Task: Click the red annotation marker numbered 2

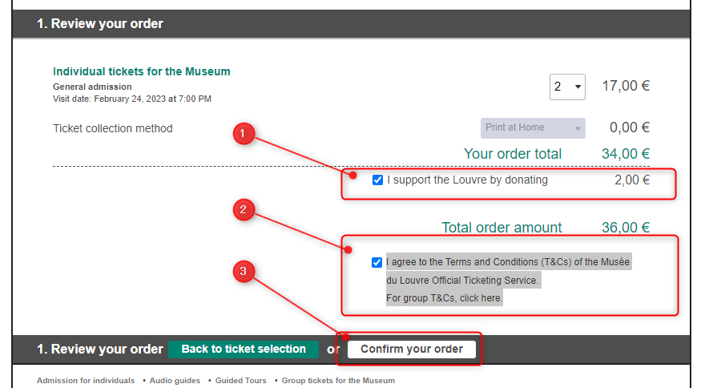Action: [x=244, y=209]
